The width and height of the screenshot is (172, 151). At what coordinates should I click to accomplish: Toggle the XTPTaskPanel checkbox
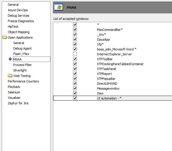(x=75, y=69)
